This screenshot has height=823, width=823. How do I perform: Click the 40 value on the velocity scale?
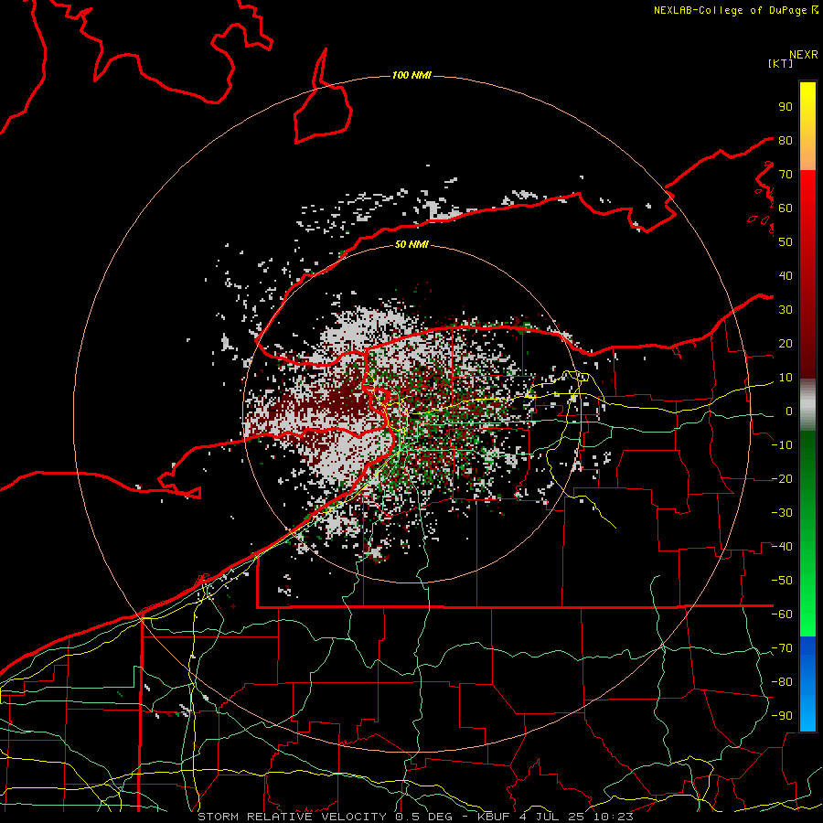786,275
